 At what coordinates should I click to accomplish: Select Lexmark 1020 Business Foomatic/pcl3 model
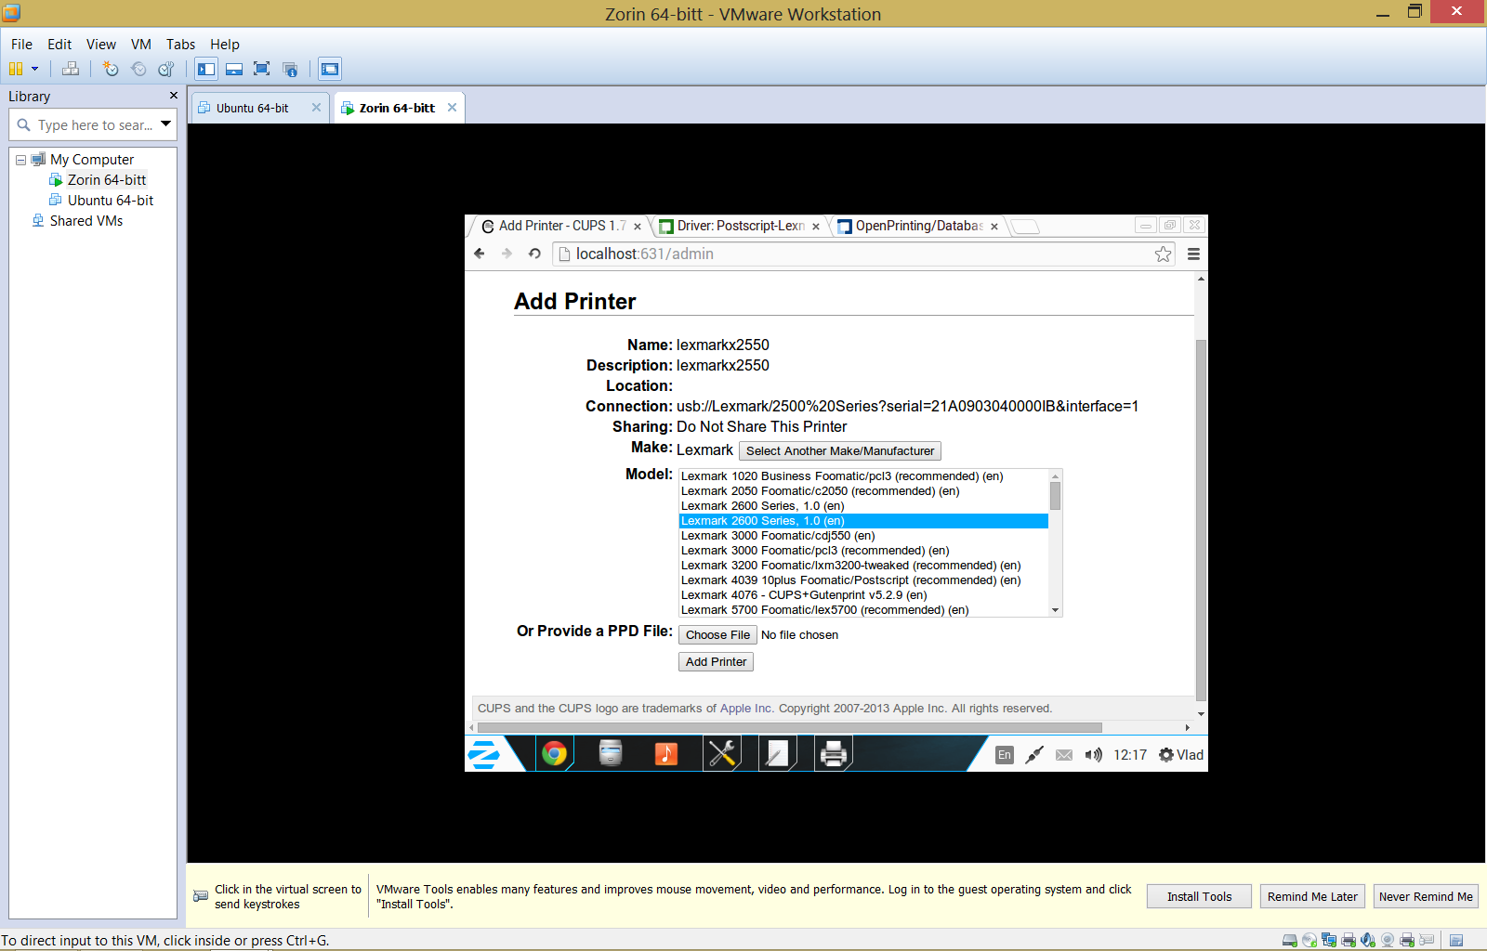pyautogui.click(x=863, y=476)
